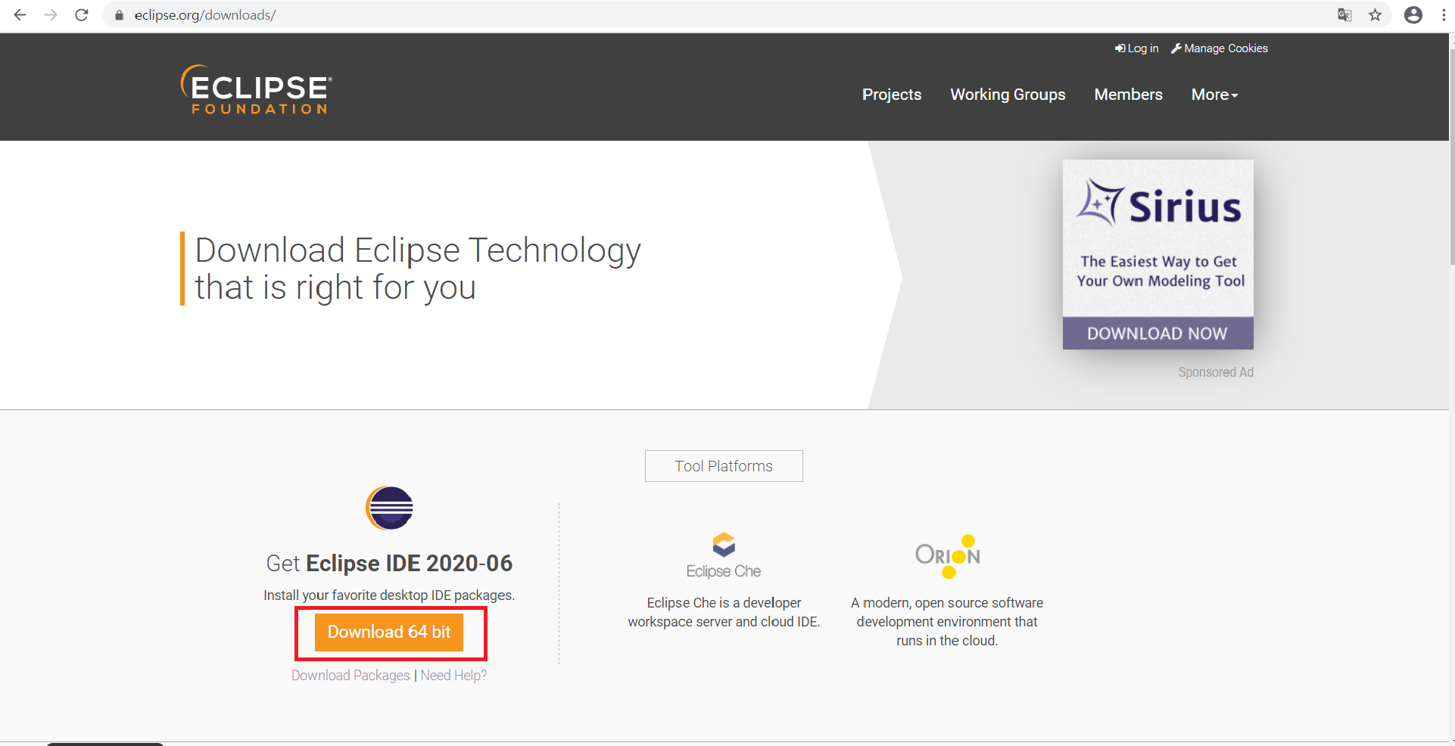1455x746 pixels.
Task: Click the Sirius ad logo
Action: pyautogui.click(x=1158, y=203)
